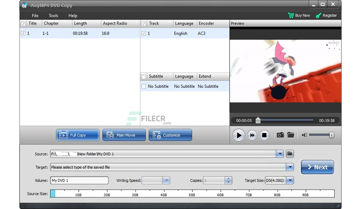Viewport: 361px width, 209px height.
Task: Select Customize mode
Action: tap(171, 135)
